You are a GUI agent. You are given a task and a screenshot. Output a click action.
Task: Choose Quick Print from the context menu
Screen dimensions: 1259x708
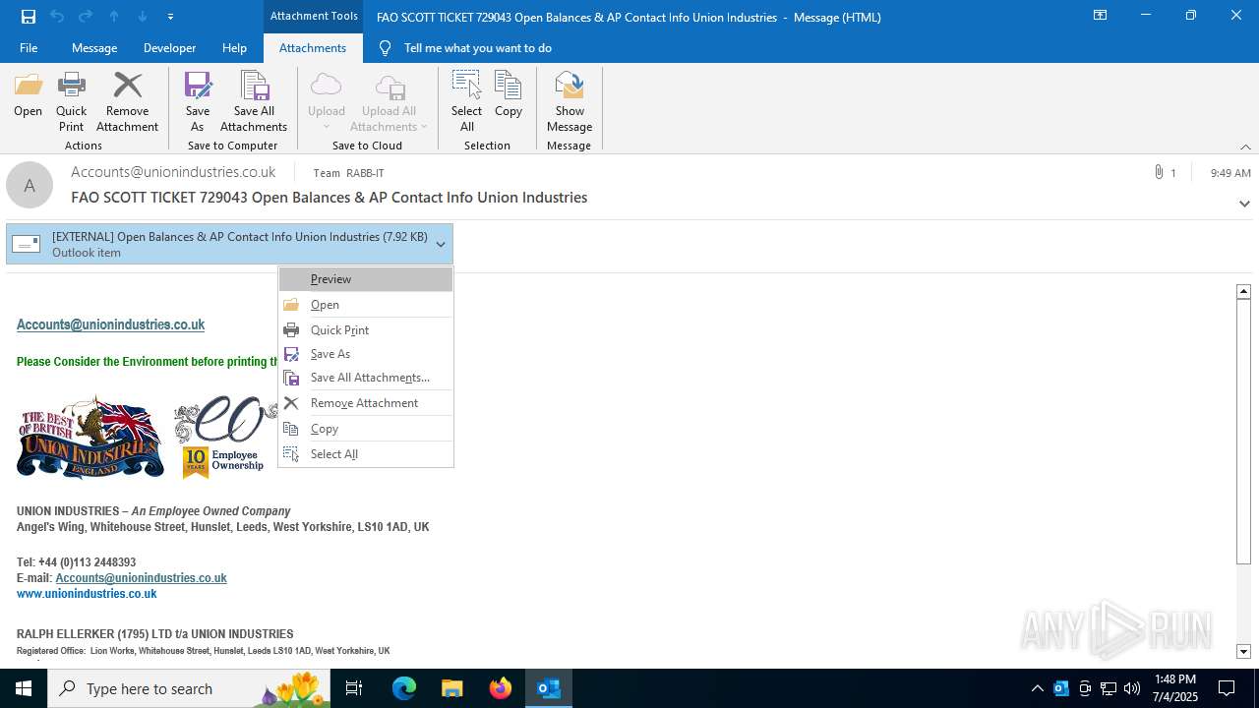[366, 330]
